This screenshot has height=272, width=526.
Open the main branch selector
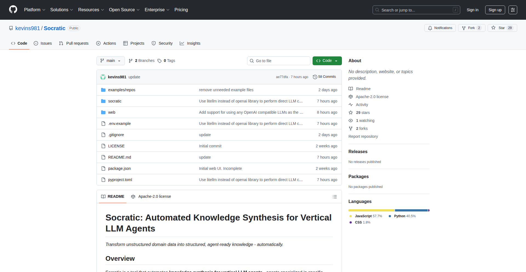pyautogui.click(x=110, y=61)
